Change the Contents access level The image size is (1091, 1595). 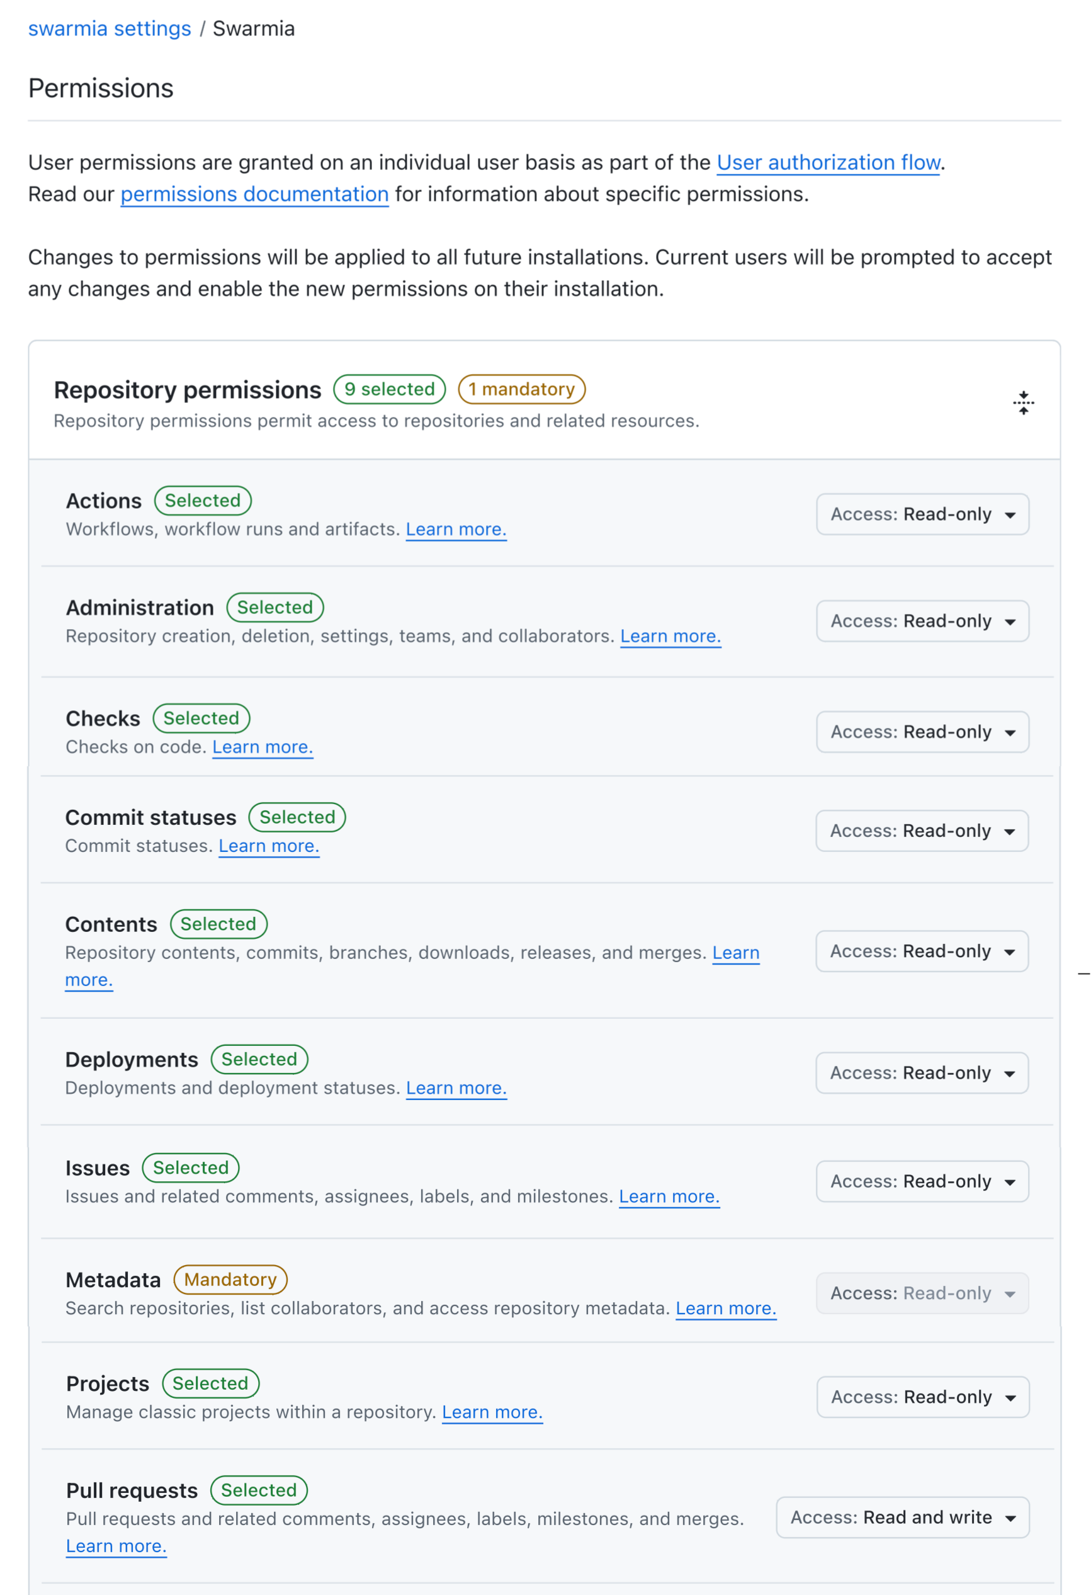[922, 951]
